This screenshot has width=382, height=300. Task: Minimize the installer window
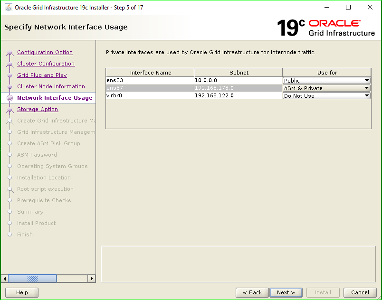pyautogui.click(x=327, y=7)
